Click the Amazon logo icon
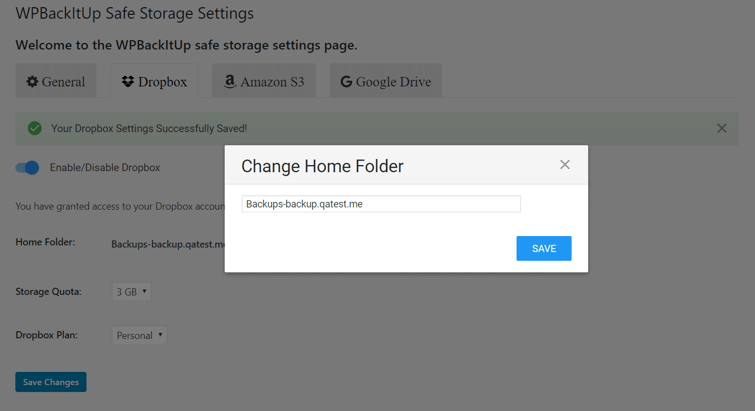755x411 pixels. [x=229, y=82]
